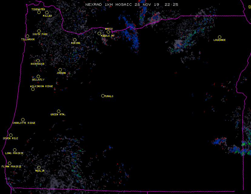Select the Flynn Prairie station marker

click(x=9, y=163)
